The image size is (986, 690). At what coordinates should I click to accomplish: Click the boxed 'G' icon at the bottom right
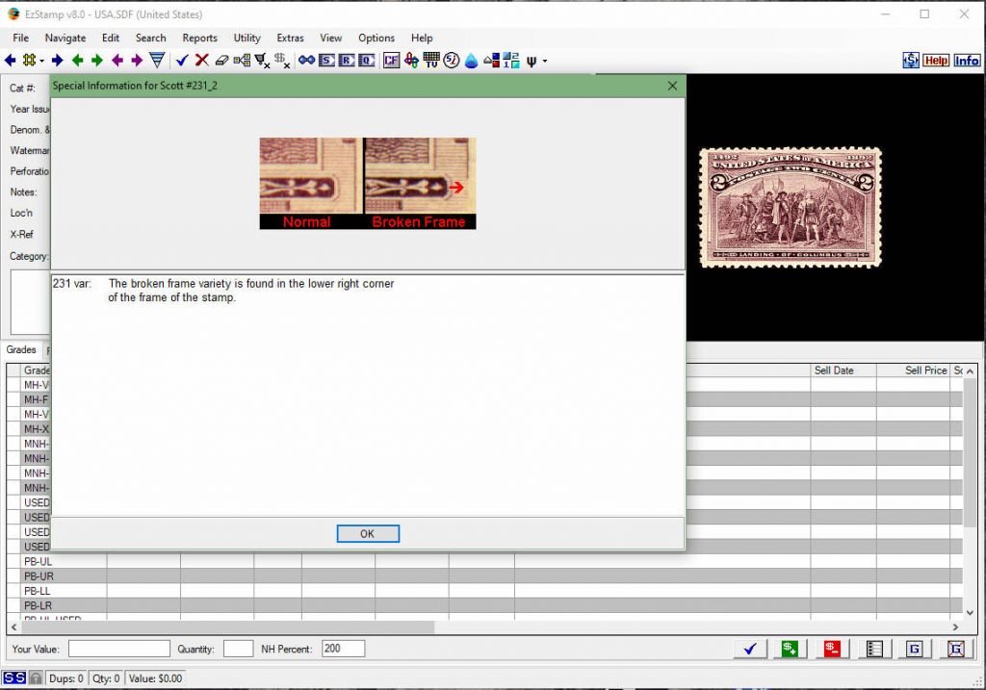(x=914, y=649)
